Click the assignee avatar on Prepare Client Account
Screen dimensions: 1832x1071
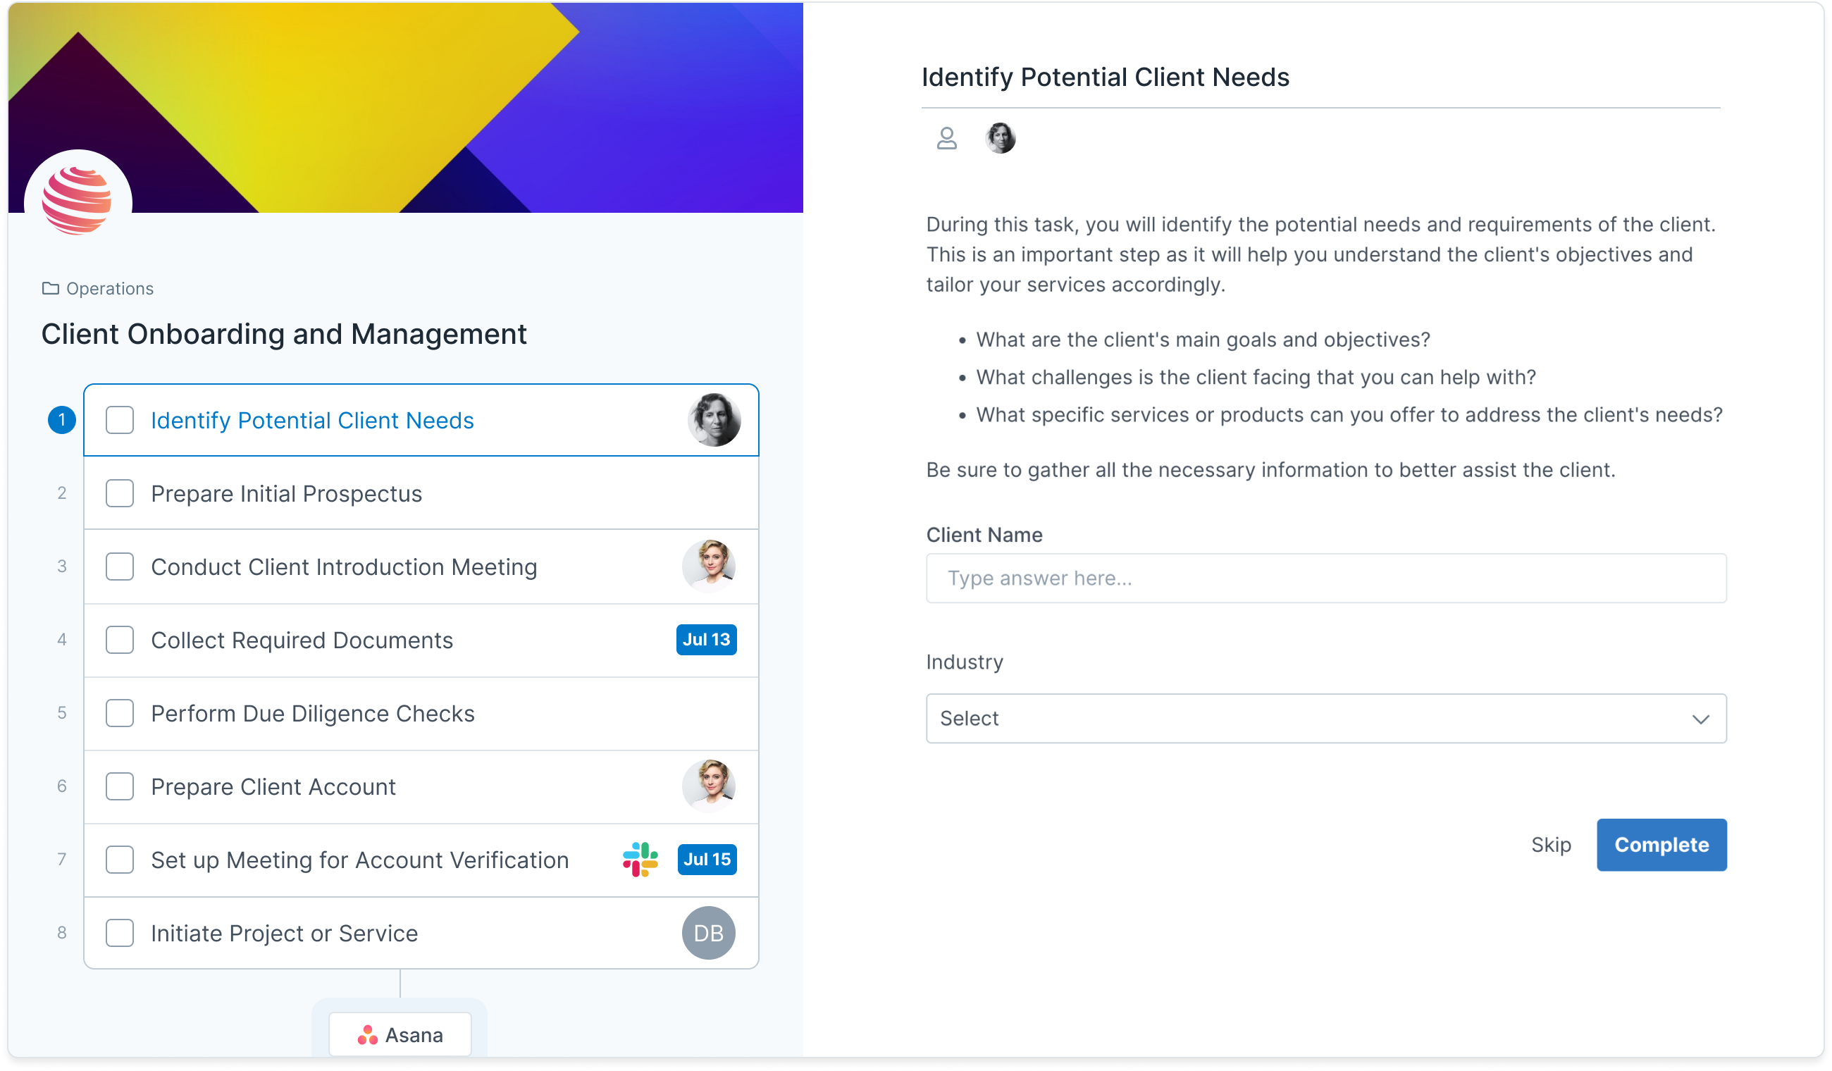[x=708, y=786]
